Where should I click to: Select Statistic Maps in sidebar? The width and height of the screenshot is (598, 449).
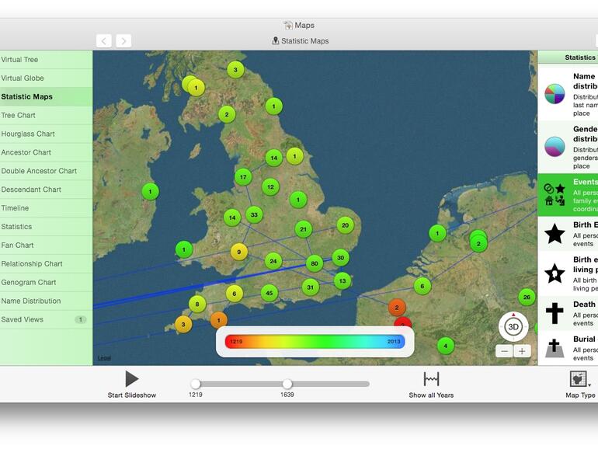(x=46, y=97)
